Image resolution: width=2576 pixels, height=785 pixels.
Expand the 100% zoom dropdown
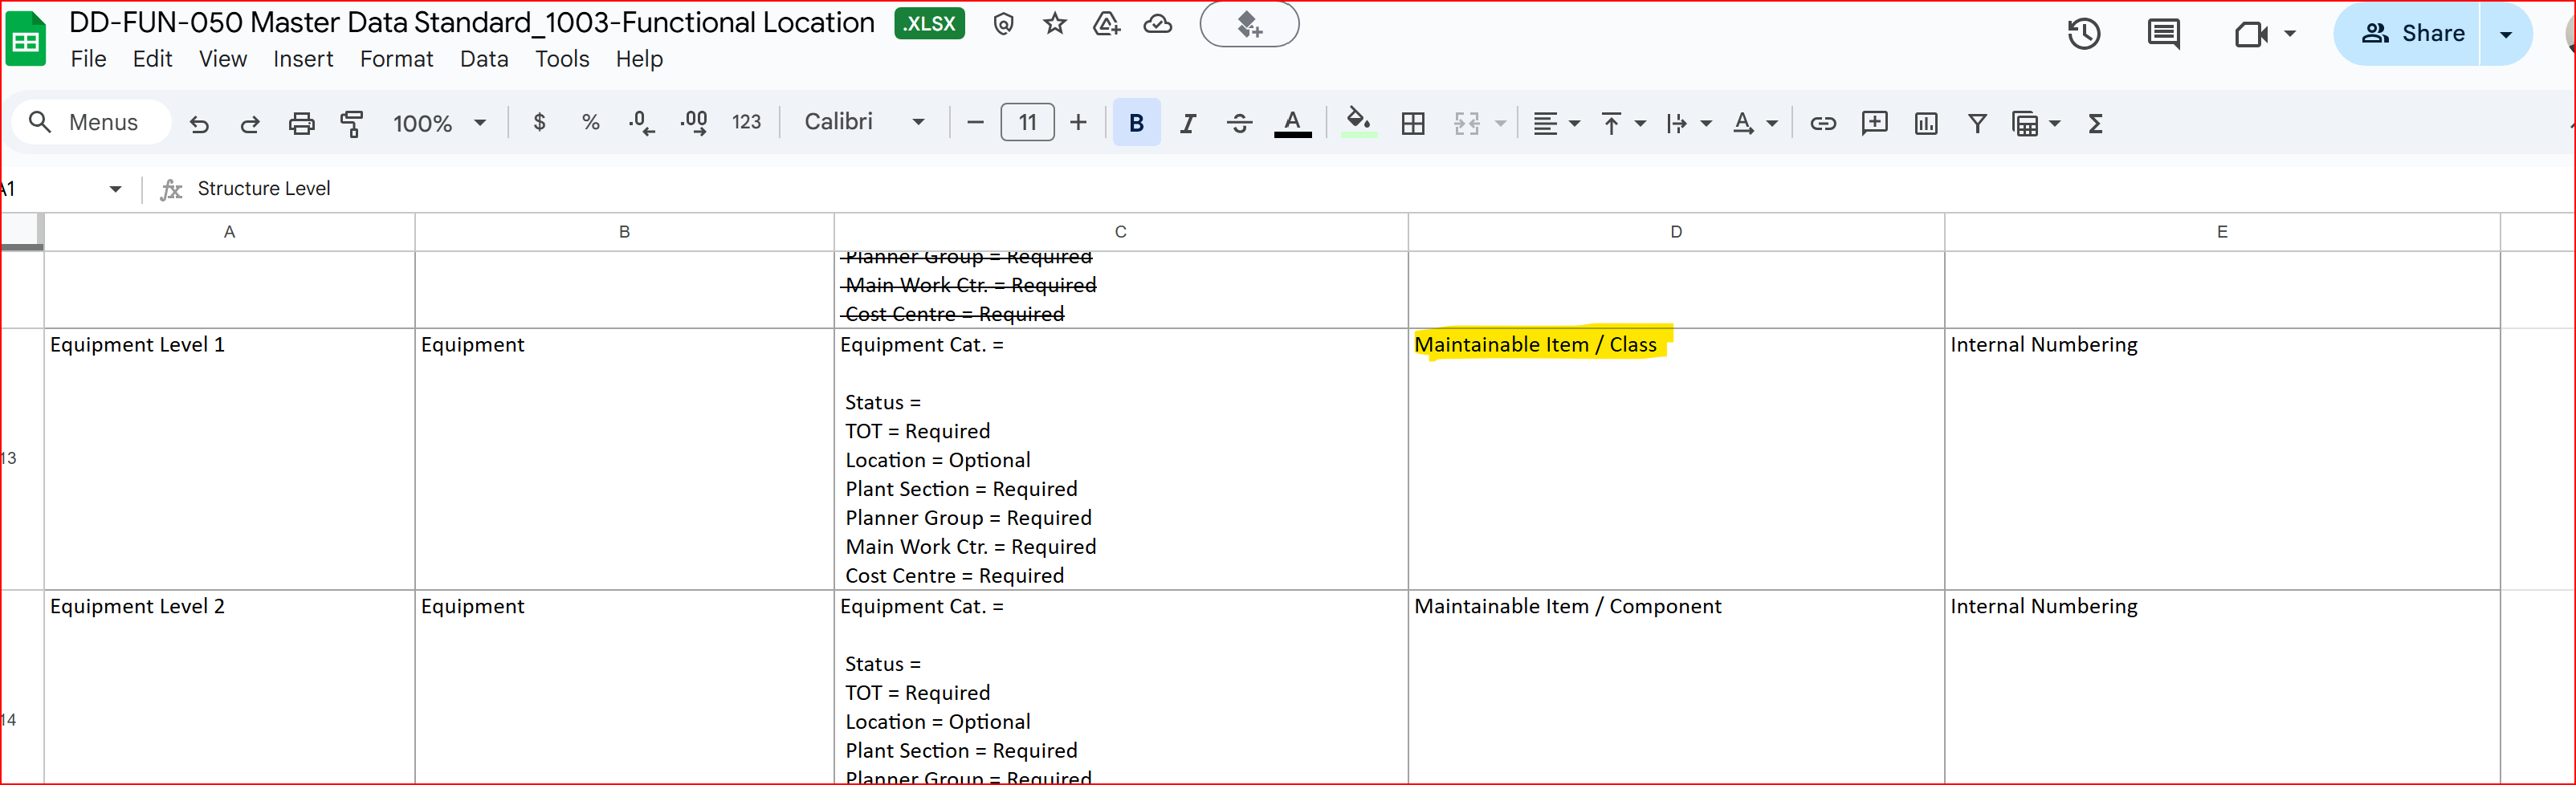tap(439, 123)
